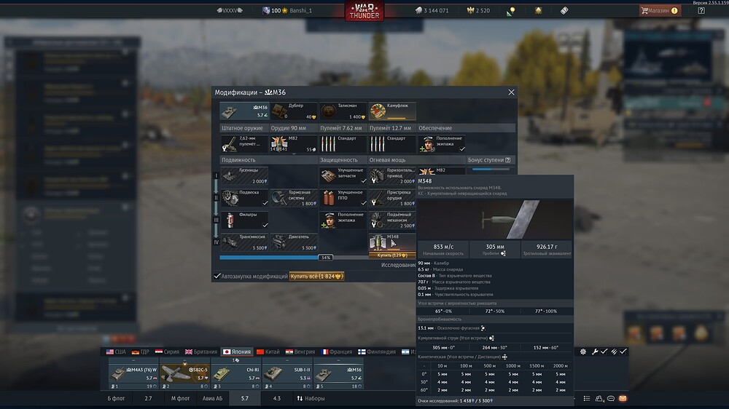Viewport: 729px width, 409px height.
Task: Toggle the Улучшенные запчасти checkmark
Action: pos(364,180)
